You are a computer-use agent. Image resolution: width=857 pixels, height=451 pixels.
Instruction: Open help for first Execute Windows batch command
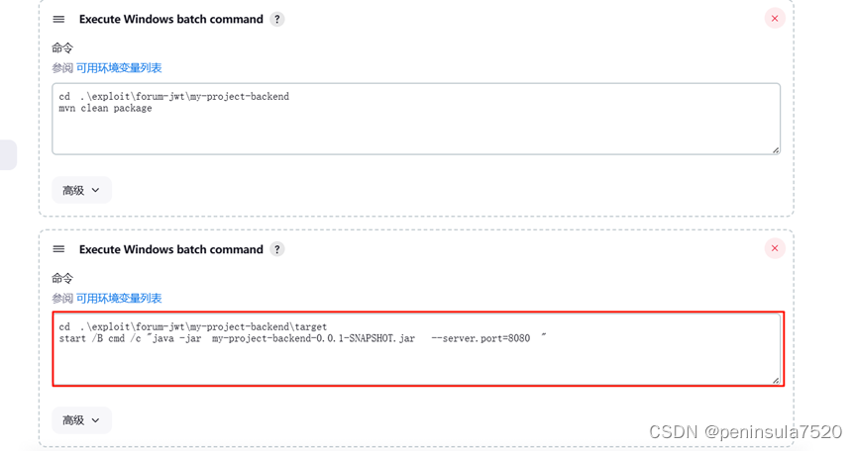[x=277, y=19]
